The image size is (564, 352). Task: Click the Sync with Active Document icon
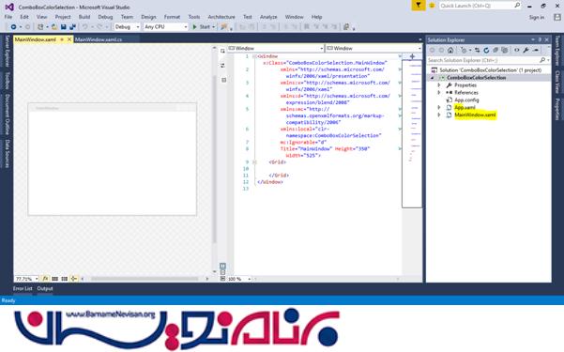477,50
